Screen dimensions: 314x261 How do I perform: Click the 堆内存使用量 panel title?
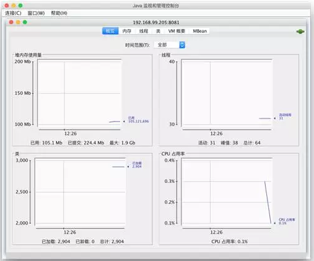coord(28,55)
